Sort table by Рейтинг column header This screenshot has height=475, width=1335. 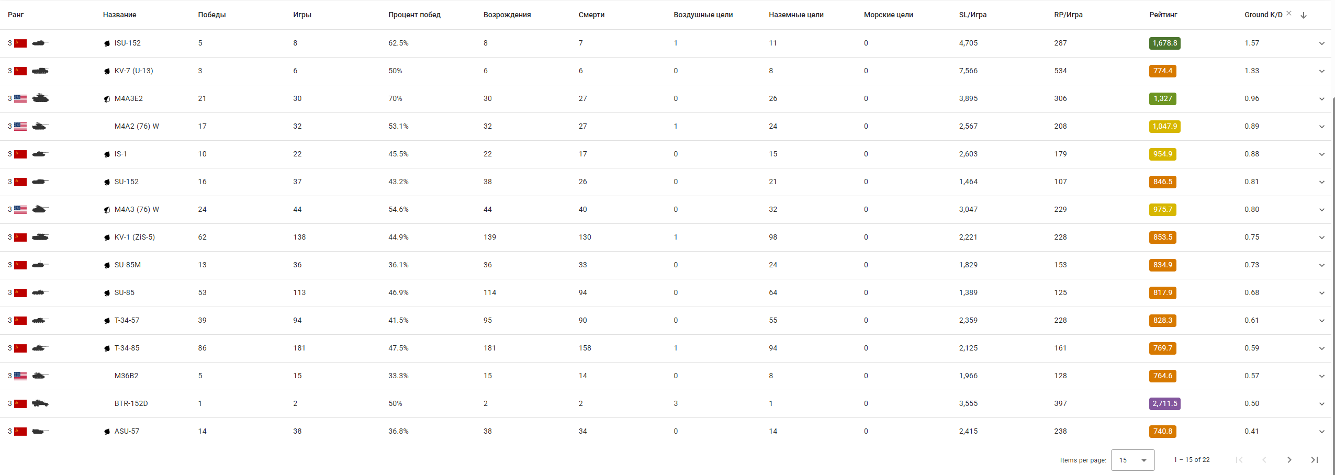1163,15
